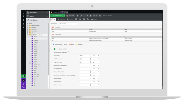Open the scheduling calendar tab icon
This screenshot has width=184, height=103.
click(x=76, y=19)
